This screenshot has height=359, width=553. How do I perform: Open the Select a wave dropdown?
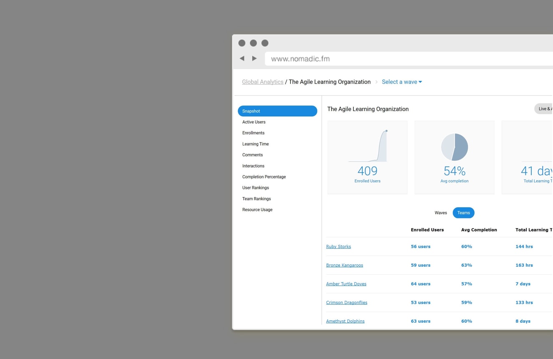pos(402,82)
